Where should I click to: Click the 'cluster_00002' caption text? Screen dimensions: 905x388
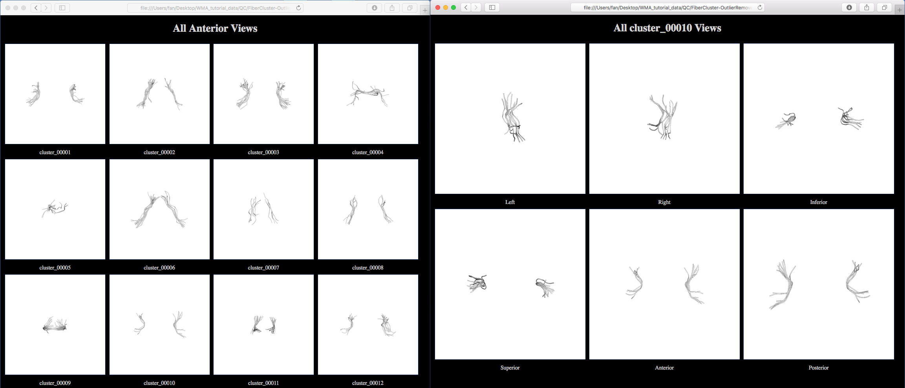[x=159, y=152]
